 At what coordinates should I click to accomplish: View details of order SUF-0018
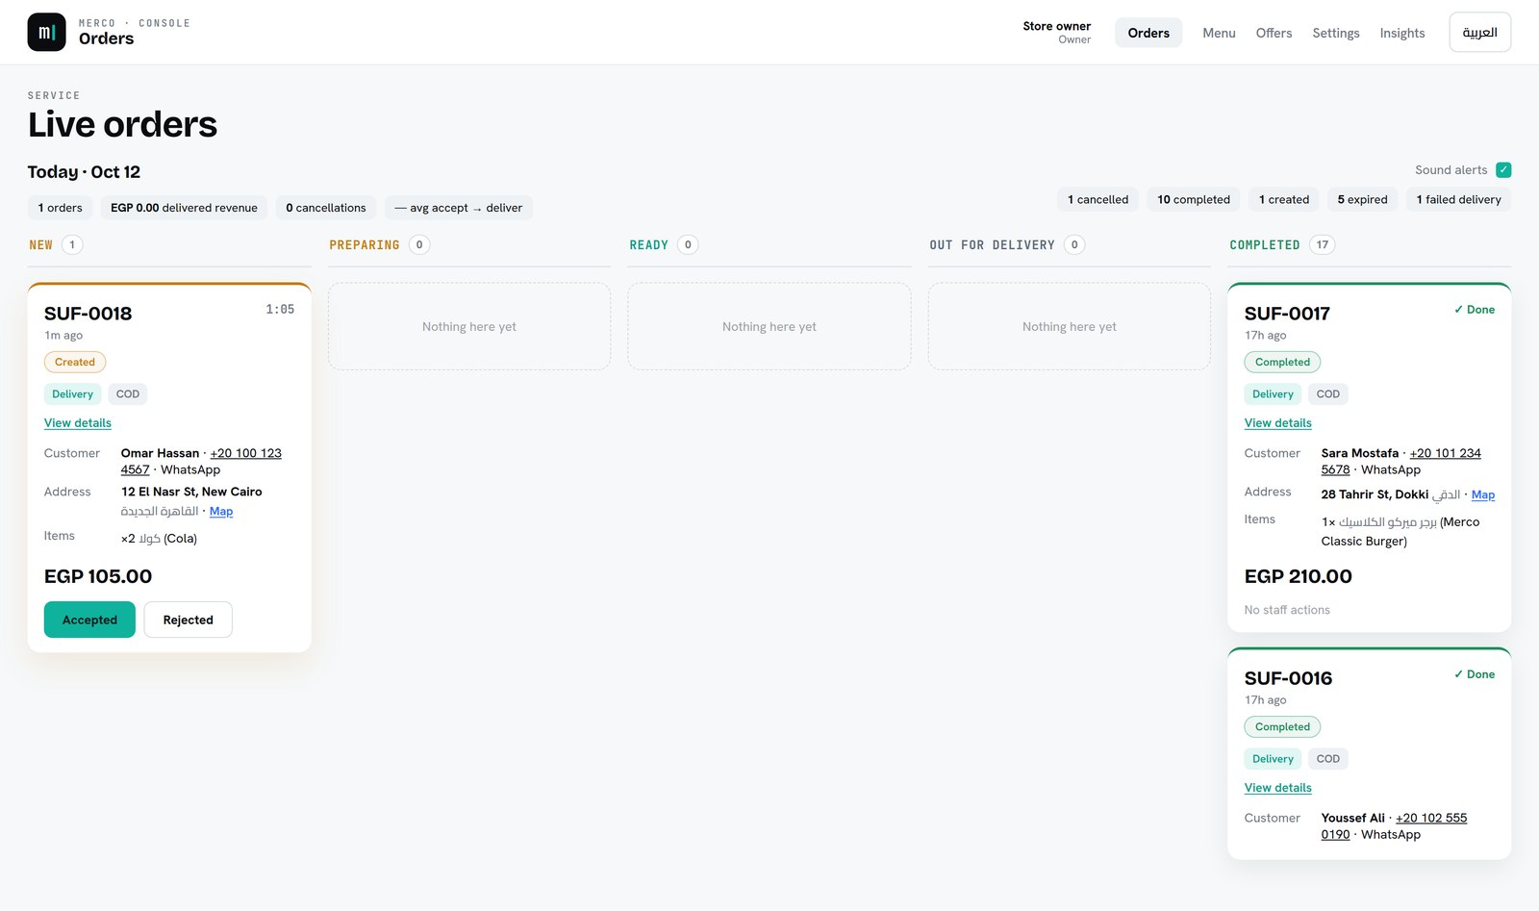click(78, 423)
